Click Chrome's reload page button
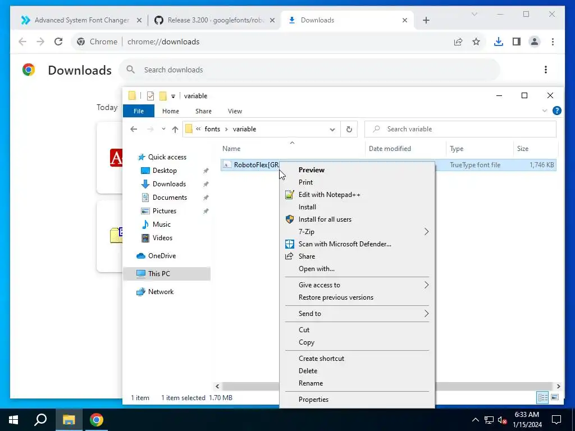 tap(58, 42)
